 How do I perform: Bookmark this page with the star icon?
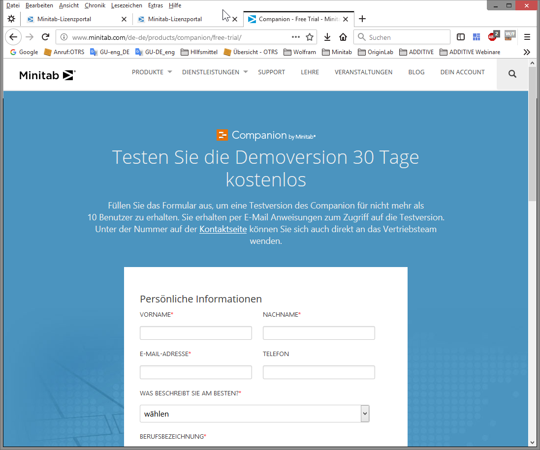point(310,37)
